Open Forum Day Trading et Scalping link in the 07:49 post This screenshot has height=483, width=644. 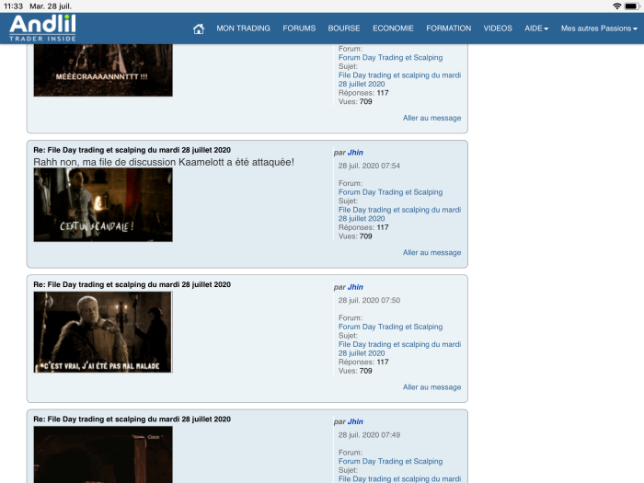click(390, 462)
